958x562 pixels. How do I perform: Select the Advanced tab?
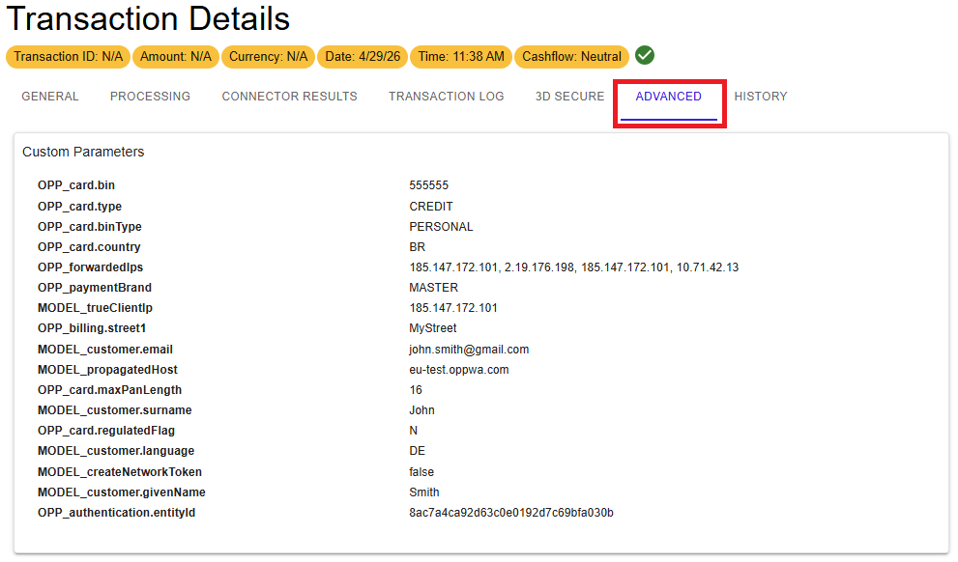pos(668,97)
